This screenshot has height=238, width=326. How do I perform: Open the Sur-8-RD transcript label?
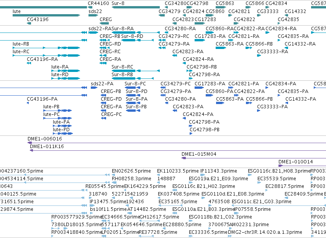click(132, 36)
